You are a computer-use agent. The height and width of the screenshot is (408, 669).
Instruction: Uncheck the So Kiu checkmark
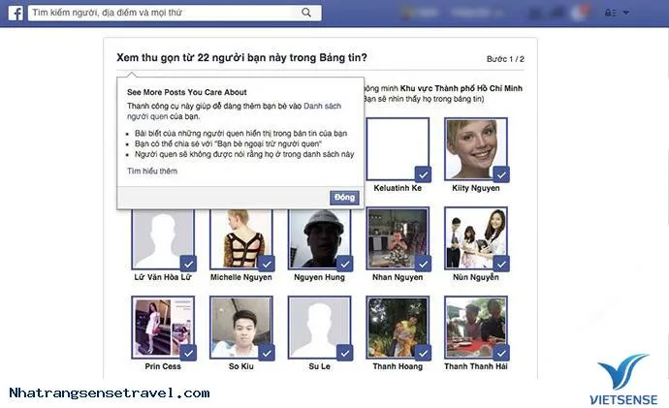[x=267, y=353]
